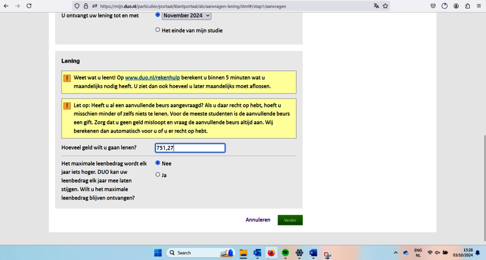Click the loan amount input field
The height and width of the screenshot is (260, 486).
[x=190, y=148]
